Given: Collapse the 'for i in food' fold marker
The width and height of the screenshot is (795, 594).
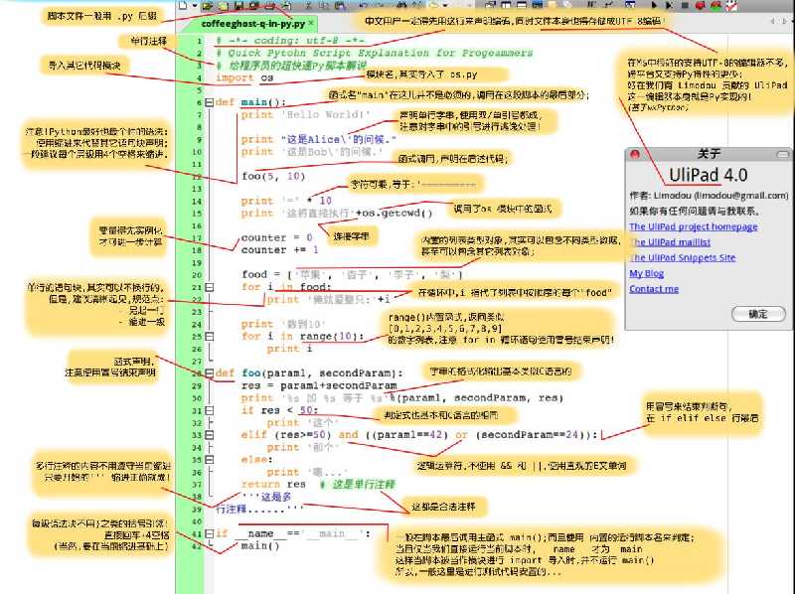Looking at the screenshot, I should click(x=207, y=287).
